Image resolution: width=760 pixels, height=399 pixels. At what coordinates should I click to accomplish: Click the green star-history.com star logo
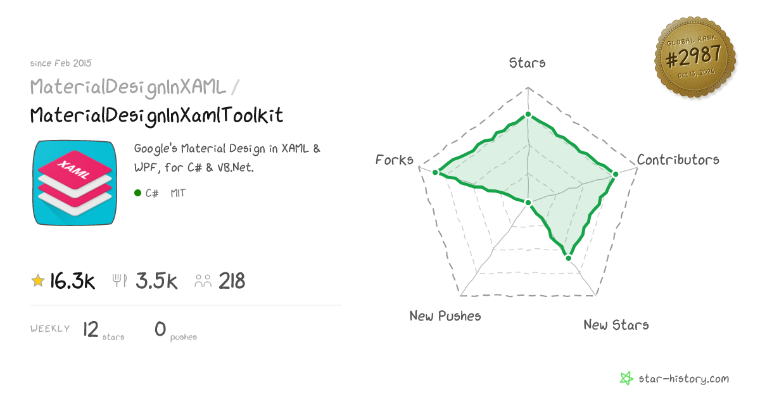pos(626,379)
